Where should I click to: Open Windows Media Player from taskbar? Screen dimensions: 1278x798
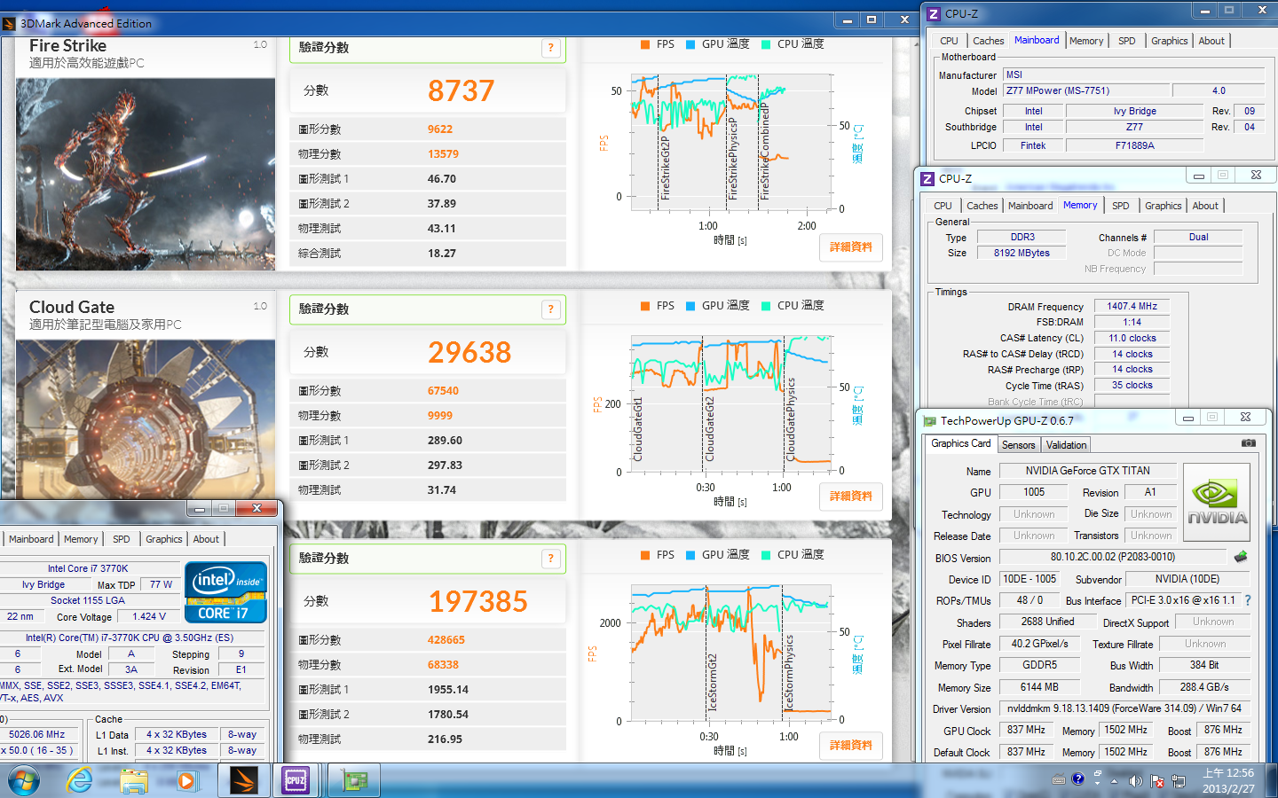(186, 780)
